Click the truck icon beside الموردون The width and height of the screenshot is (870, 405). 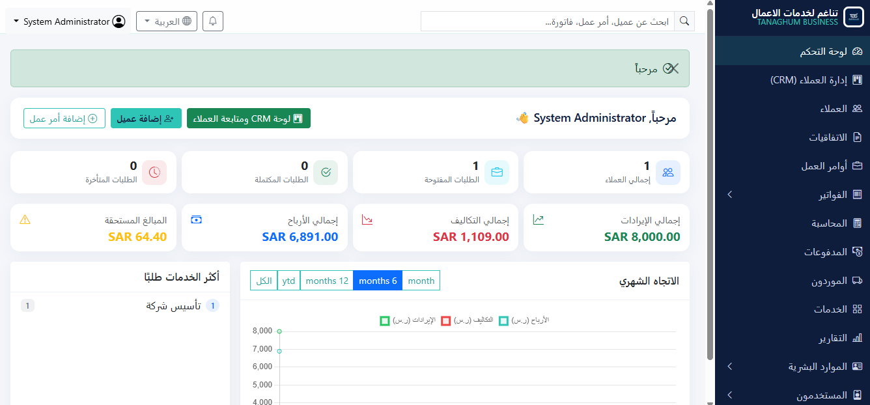[857, 281]
